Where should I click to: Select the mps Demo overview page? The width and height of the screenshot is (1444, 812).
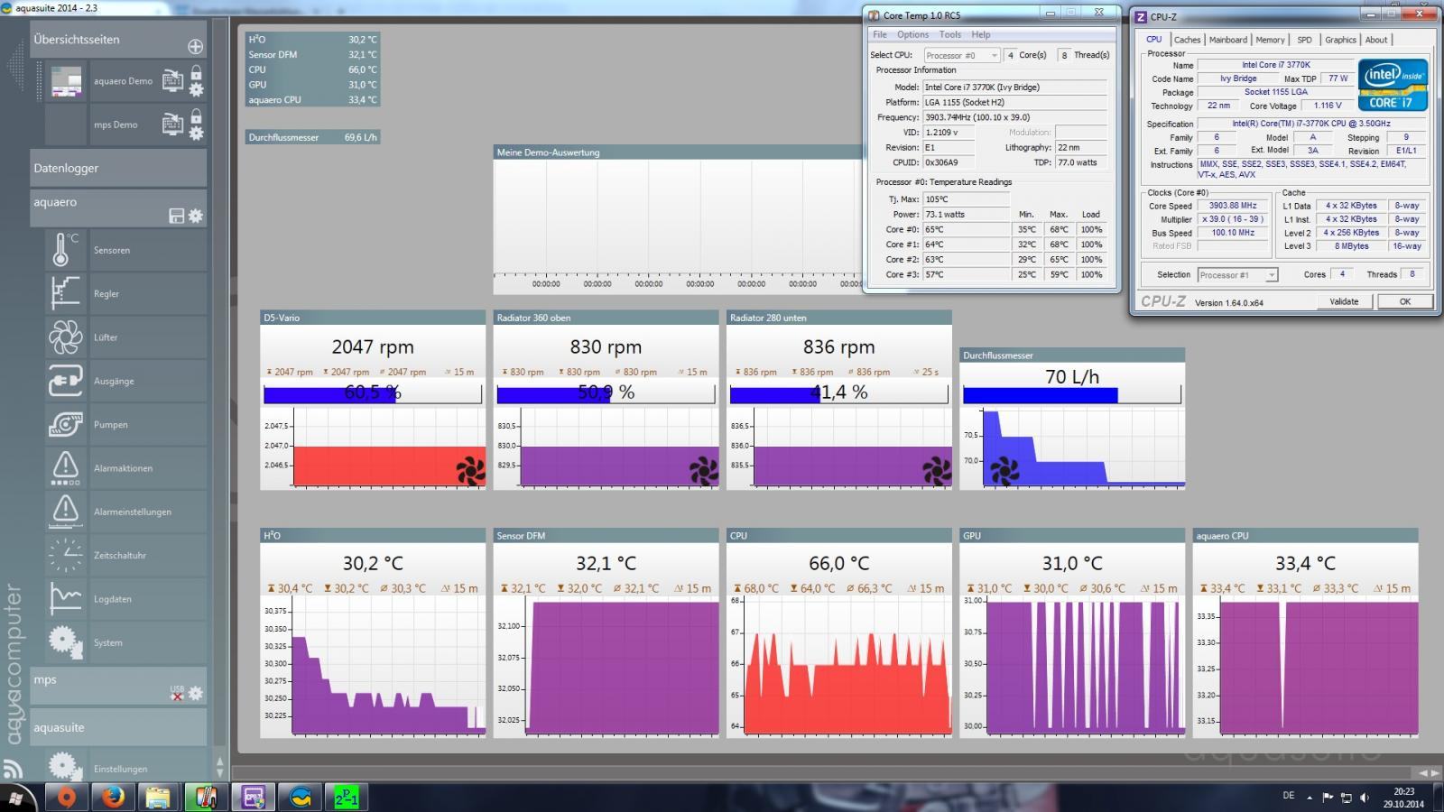point(116,125)
